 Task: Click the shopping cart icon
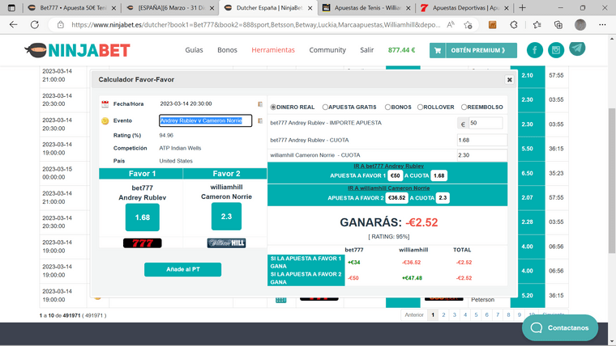pyautogui.click(x=438, y=50)
